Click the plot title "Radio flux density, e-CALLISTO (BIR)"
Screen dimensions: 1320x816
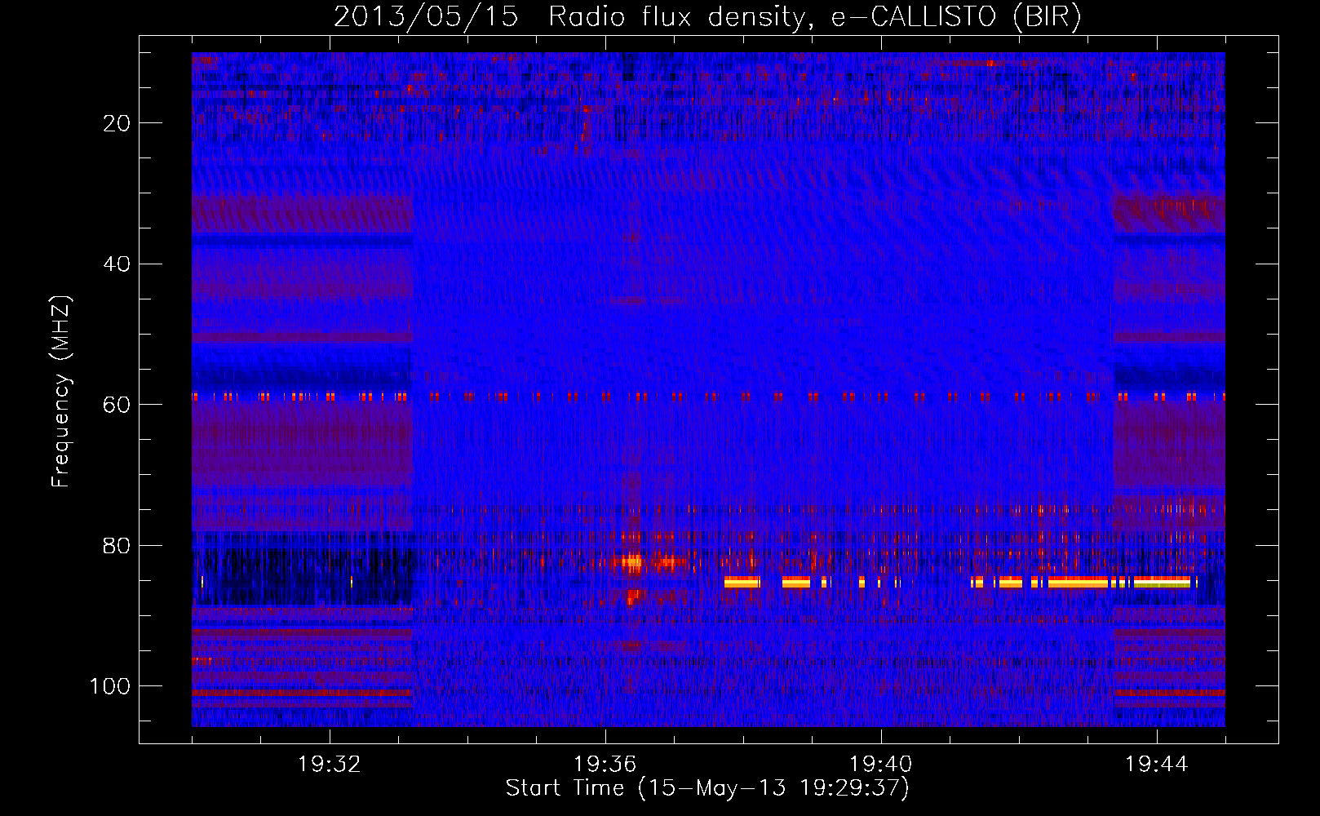[x=814, y=17]
